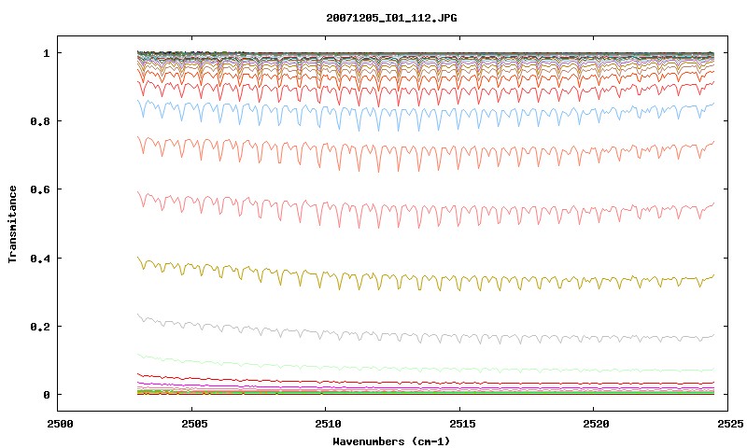Click x-axis tick label 2505
This screenshot has width=747, height=448.
(x=194, y=424)
